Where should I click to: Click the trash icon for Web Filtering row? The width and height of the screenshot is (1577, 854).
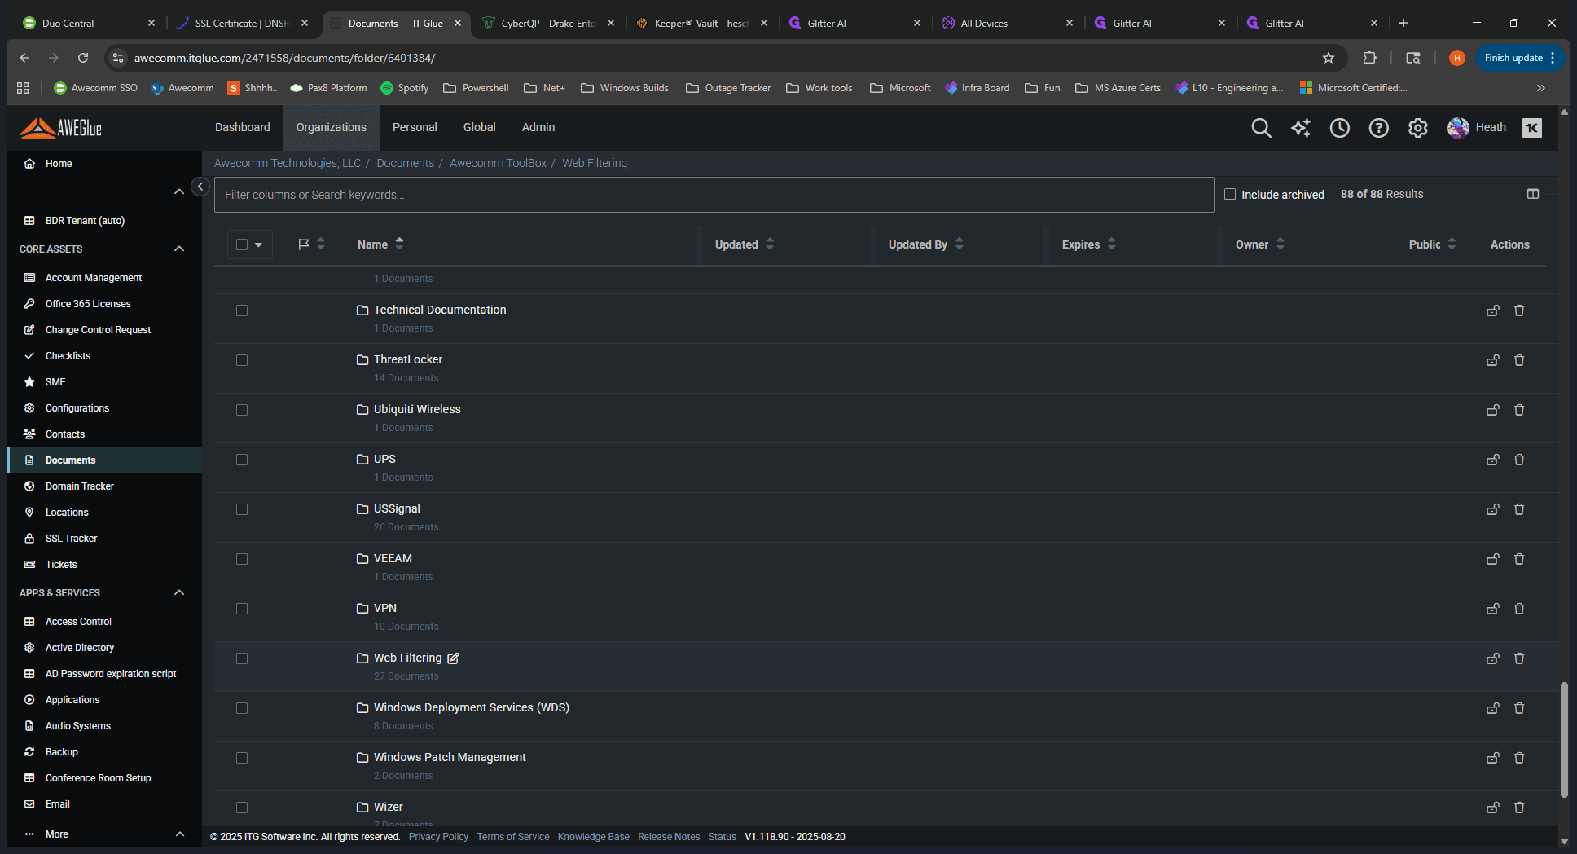(x=1519, y=658)
